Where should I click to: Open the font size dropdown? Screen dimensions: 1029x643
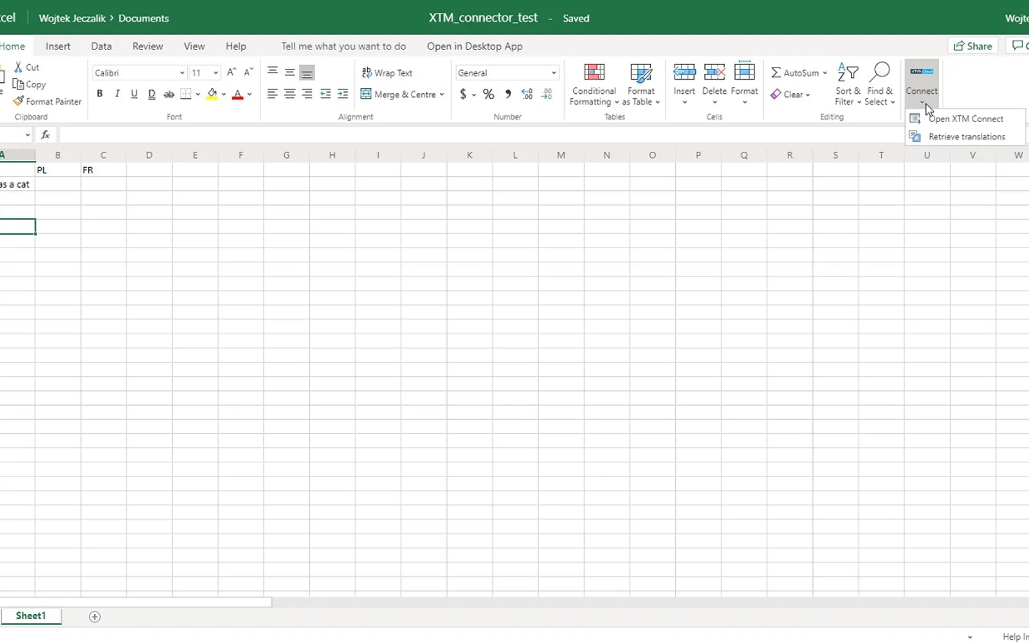[215, 73]
